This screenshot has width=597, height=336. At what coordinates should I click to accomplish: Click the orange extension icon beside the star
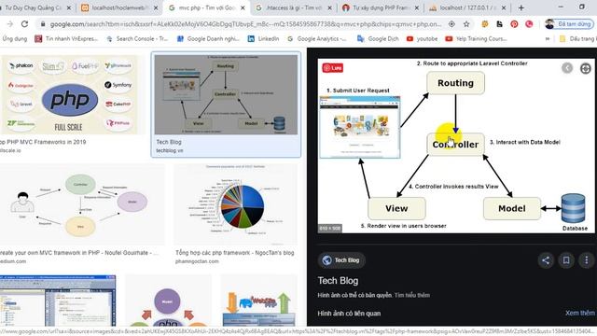coord(485,24)
